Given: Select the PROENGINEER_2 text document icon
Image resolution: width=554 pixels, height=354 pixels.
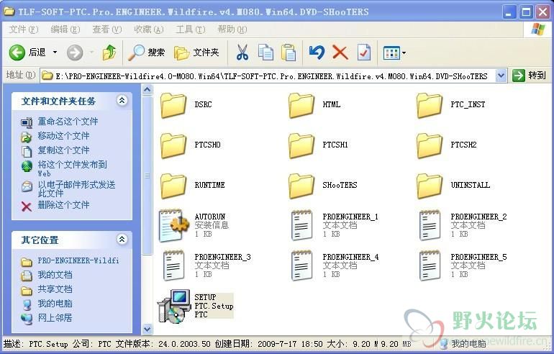Looking at the screenshot, I should (x=430, y=225).
